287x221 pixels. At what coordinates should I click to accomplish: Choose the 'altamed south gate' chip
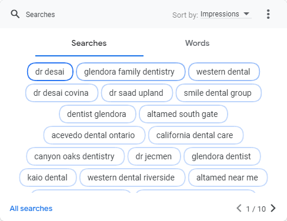183,114
